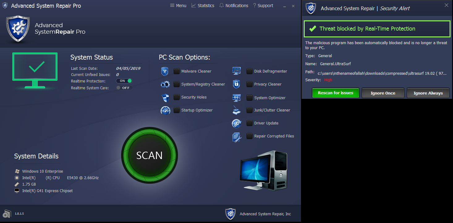Click the Ignore Always button
This screenshot has height=223, width=453.
428,93
